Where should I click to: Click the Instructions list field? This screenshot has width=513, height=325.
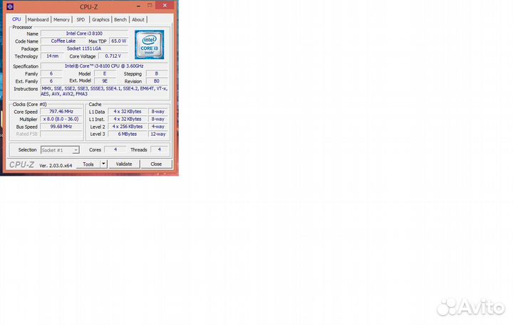(104, 91)
